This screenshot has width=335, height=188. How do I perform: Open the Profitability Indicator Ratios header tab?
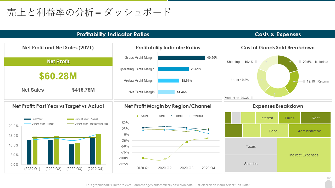tap(113, 34)
